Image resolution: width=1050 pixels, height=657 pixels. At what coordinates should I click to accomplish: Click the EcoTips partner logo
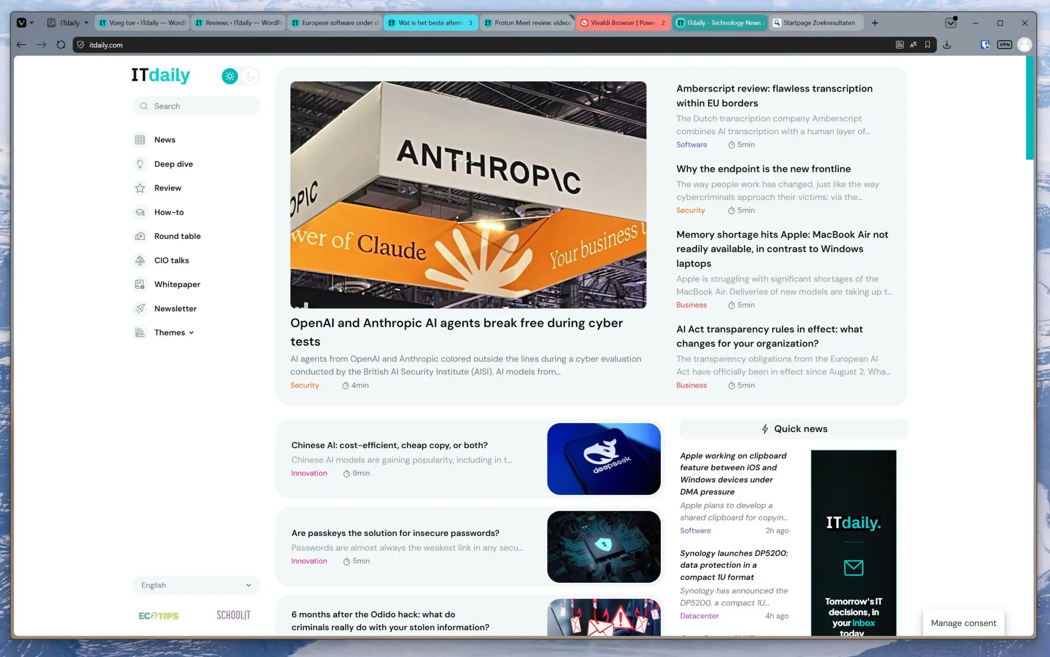tap(158, 616)
